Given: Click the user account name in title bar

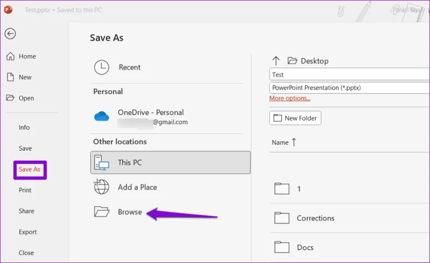Looking at the screenshot, I should (x=408, y=10).
